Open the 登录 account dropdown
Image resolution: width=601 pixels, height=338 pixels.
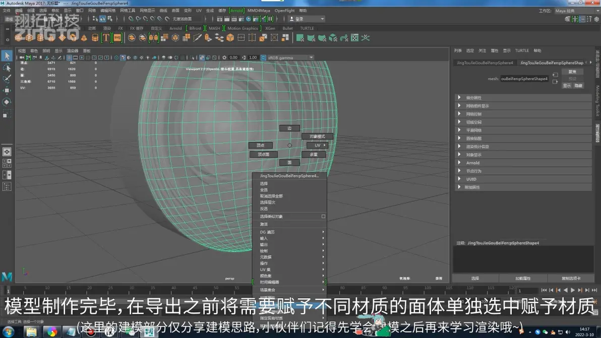coord(307,19)
